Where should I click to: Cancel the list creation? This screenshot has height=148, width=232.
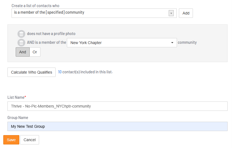[x=29, y=140]
